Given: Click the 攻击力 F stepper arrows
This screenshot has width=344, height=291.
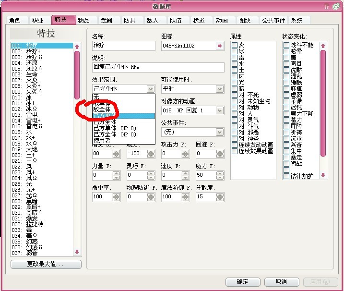Looking at the screenshot, I should [185, 154].
